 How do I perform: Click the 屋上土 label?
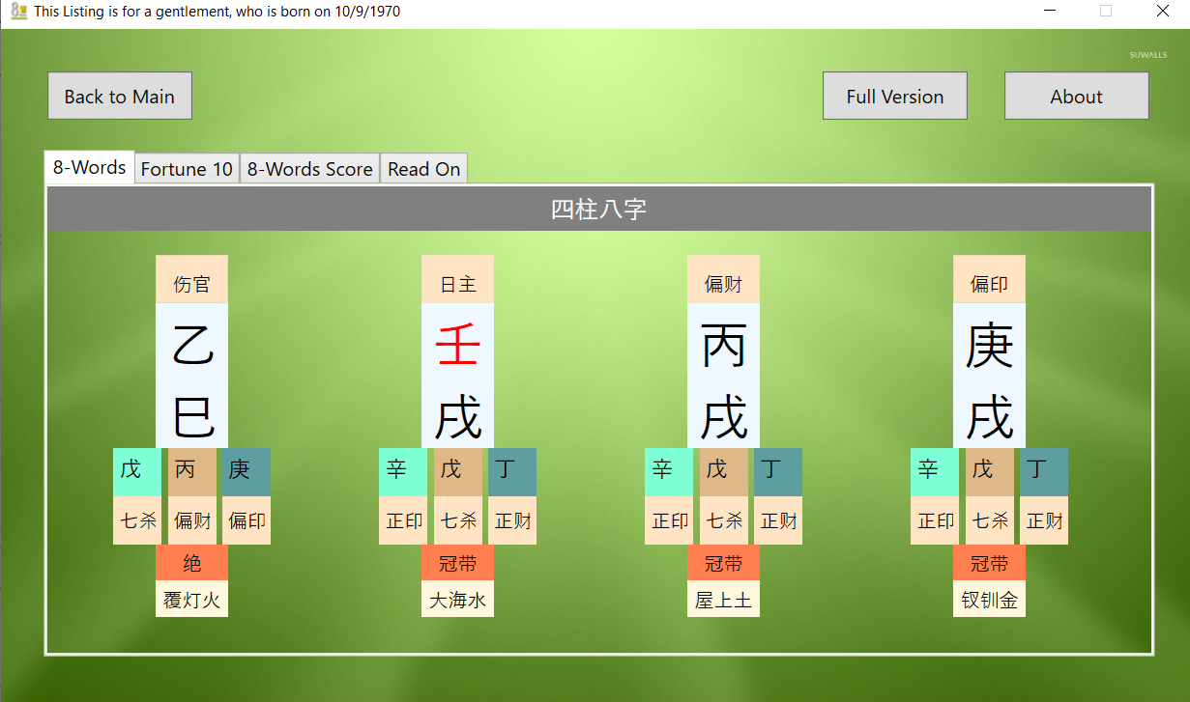[723, 600]
